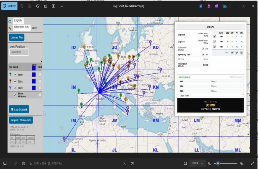Mark image as favorite with heart icon
Screen dimensions: 258x169
15,163
